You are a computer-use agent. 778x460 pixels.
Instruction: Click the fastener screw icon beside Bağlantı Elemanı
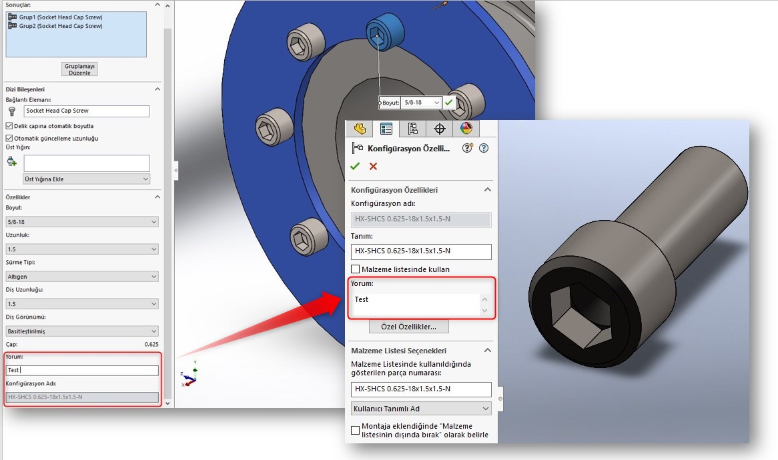(x=12, y=111)
